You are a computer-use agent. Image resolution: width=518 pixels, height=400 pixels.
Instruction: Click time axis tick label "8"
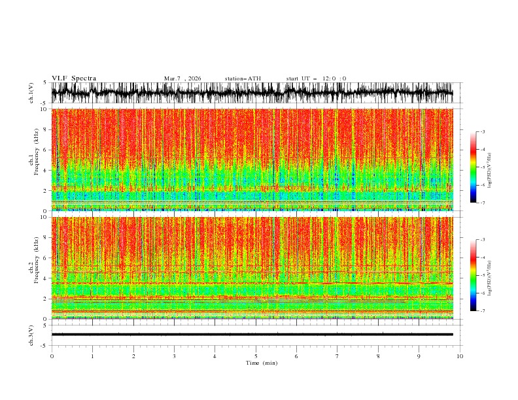pos(378,356)
